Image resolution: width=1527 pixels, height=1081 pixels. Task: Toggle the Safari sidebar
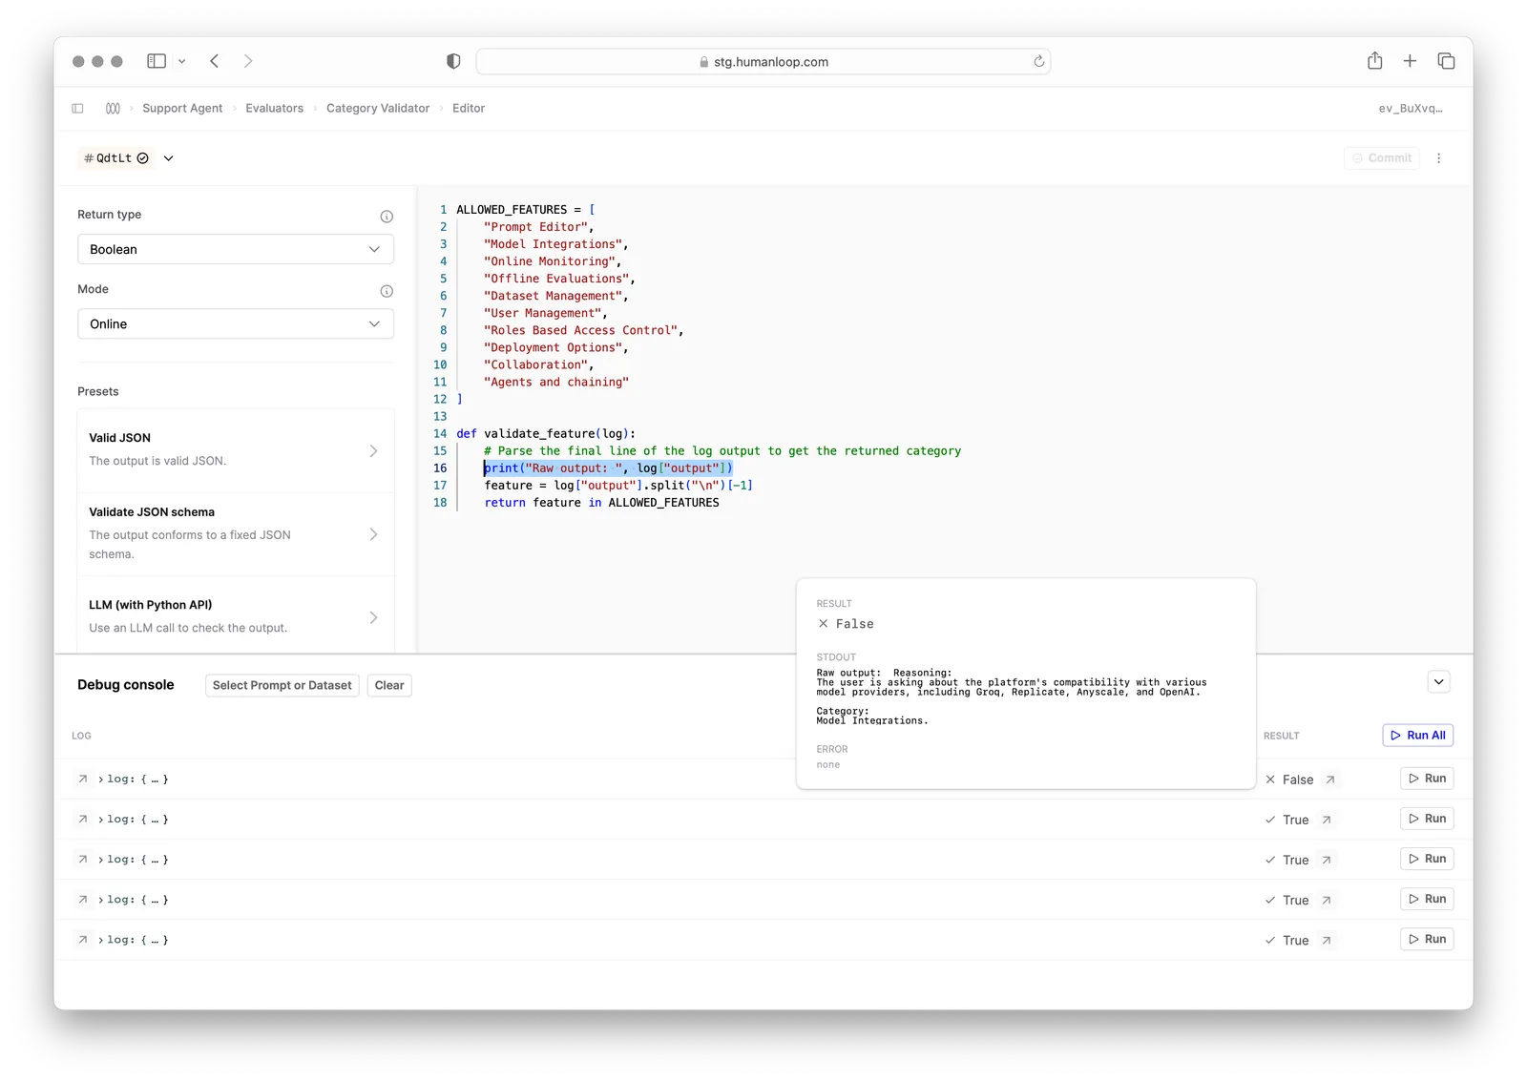tap(157, 61)
